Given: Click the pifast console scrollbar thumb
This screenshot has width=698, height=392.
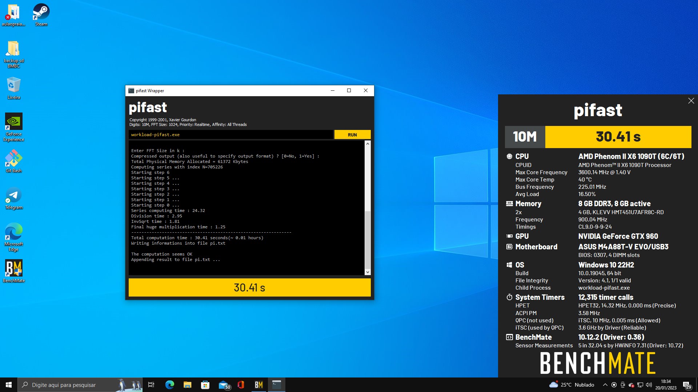Looking at the screenshot, I should (x=368, y=240).
